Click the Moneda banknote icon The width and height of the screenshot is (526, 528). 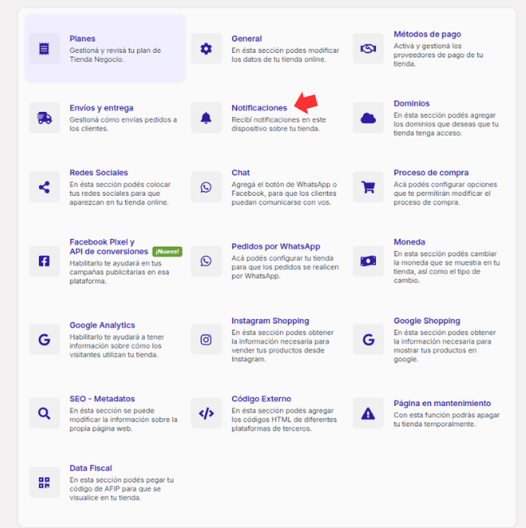click(369, 261)
